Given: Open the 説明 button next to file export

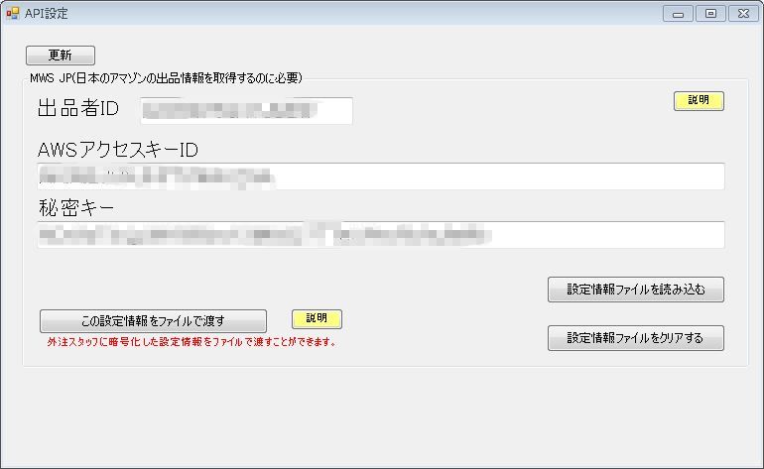Looking at the screenshot, I should click(x=317, y=319).
